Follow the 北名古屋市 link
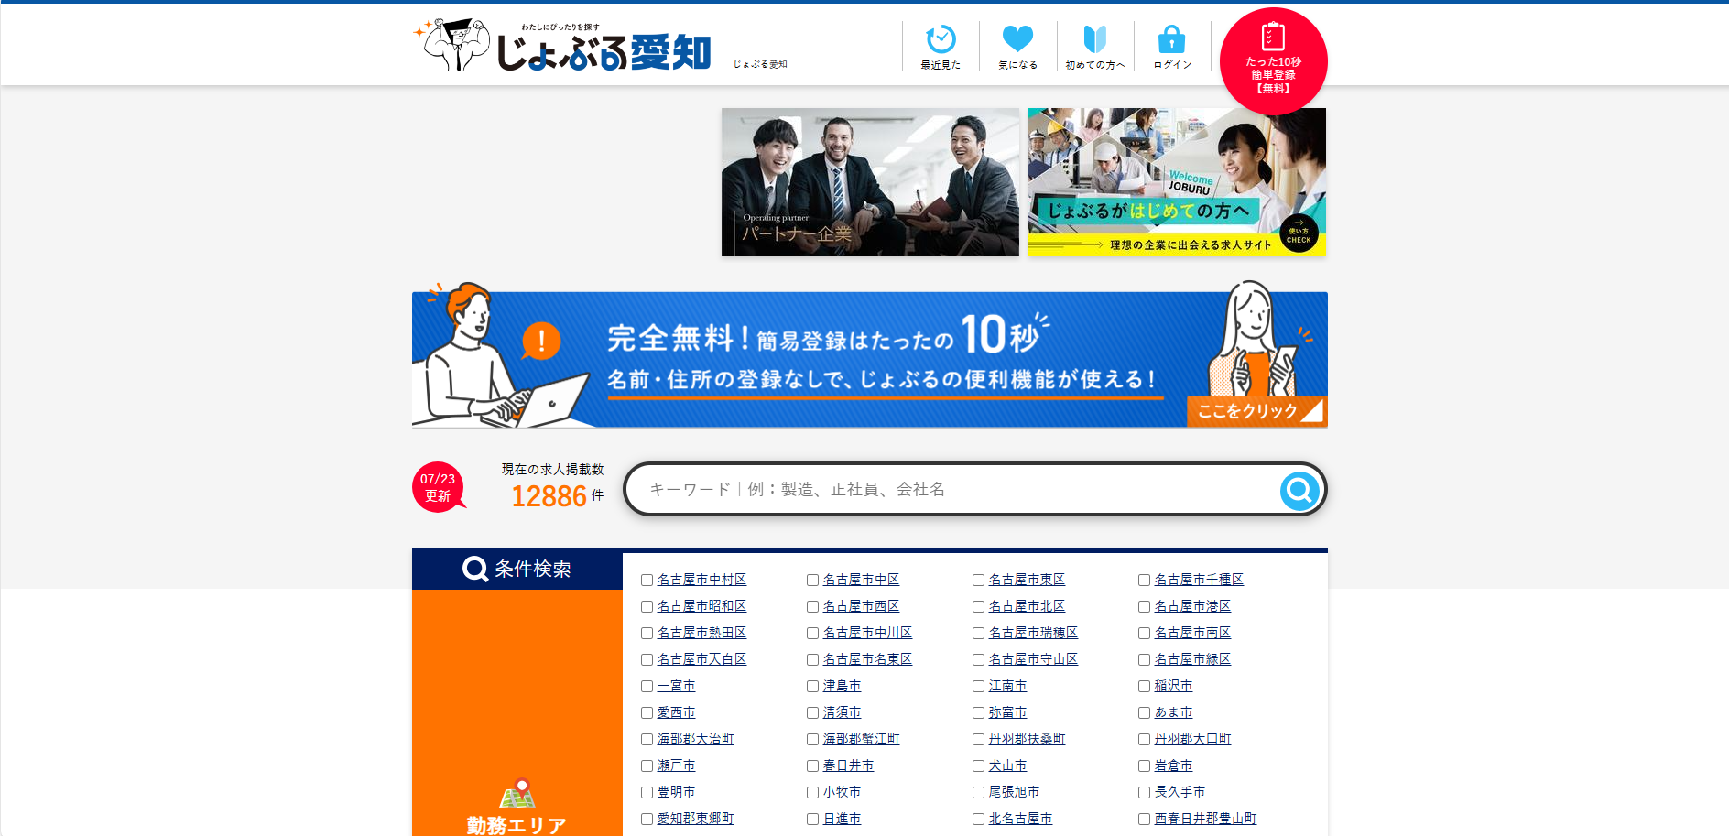This screenshot has height=836, width=1729. click(1020, 819)
